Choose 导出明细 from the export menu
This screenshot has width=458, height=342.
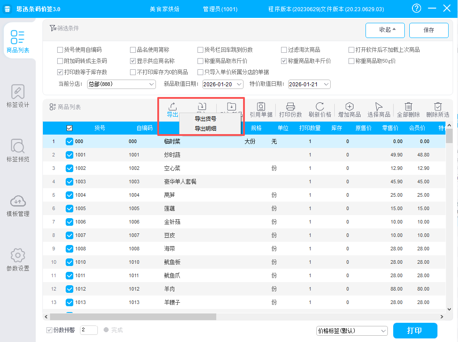click(x=206, y=129)
